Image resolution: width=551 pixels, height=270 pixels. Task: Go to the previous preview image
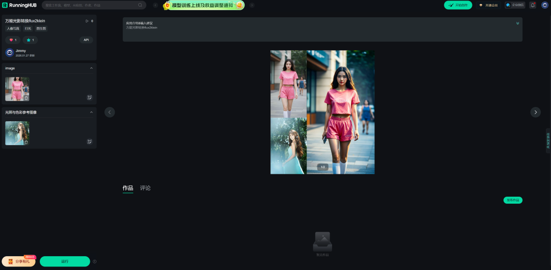coord(110,113)
